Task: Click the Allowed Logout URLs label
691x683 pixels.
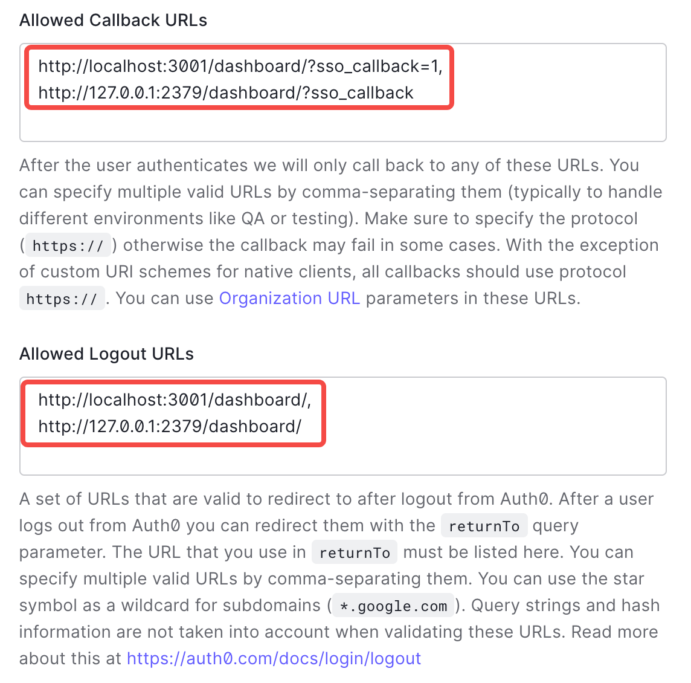Action: [x=106, y=354]
